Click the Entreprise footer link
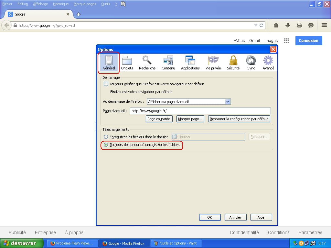 pyautogui.click(x=45, y=232)
